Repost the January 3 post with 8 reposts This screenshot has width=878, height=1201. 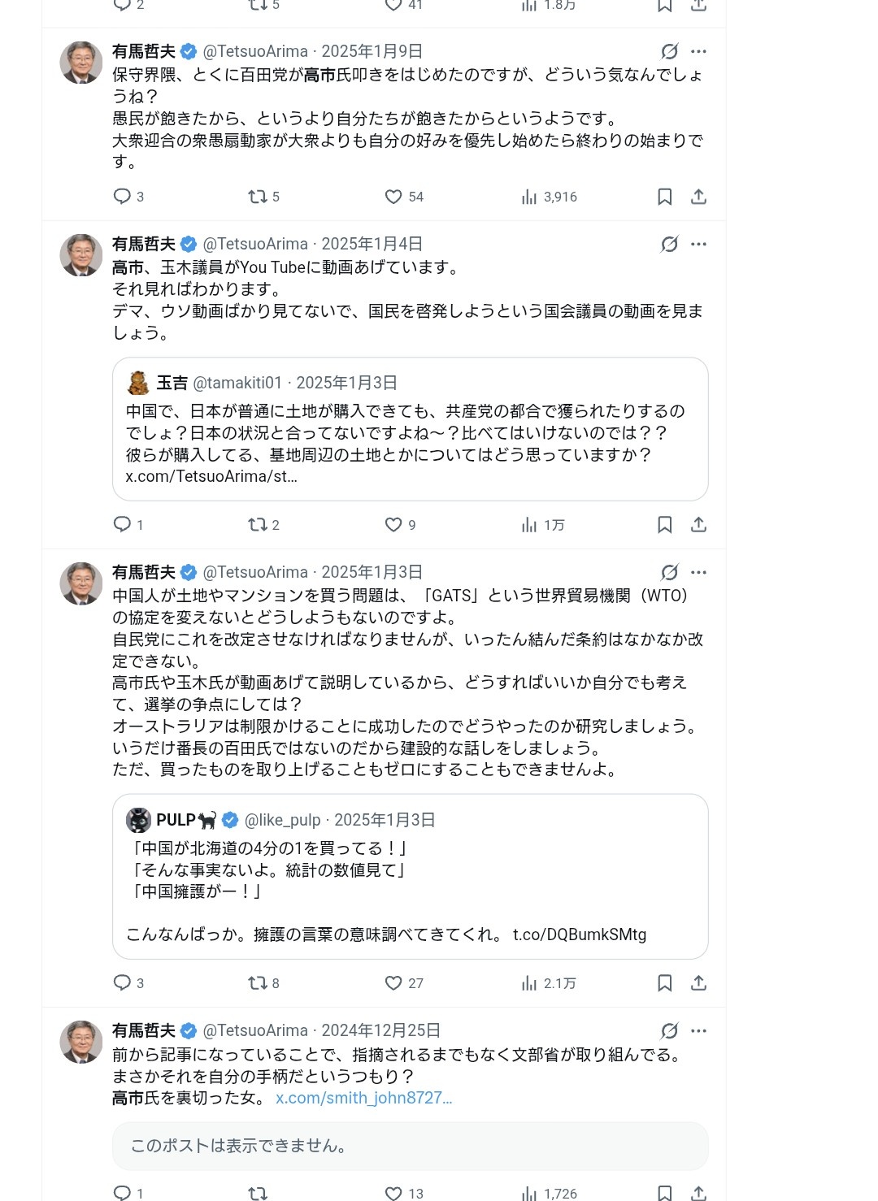[x=263, y=983]
